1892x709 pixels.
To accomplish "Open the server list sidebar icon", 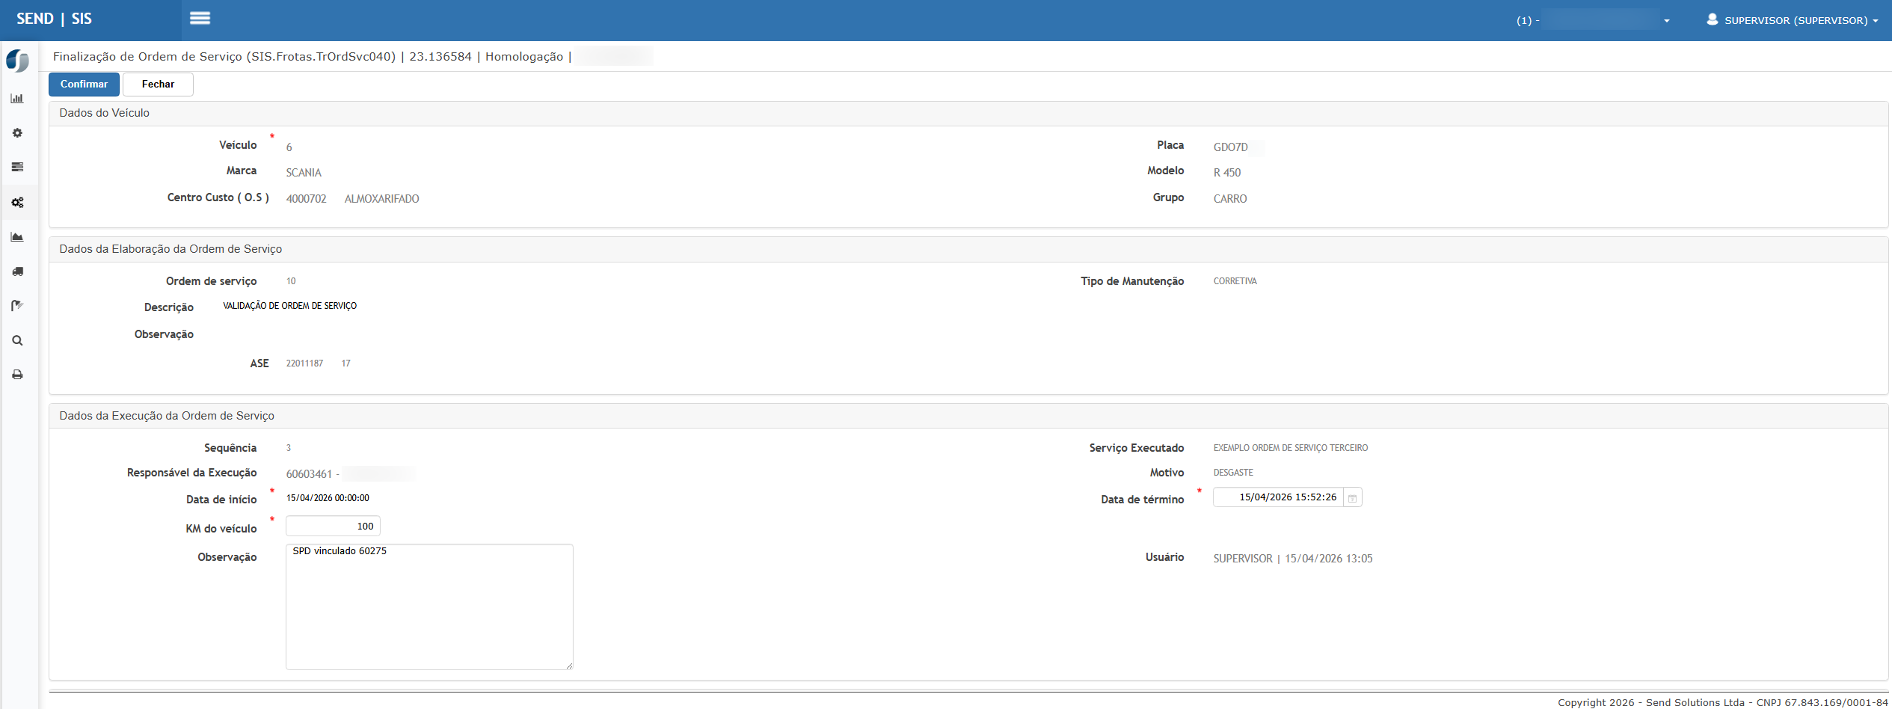I will click(x=17, y=168).
